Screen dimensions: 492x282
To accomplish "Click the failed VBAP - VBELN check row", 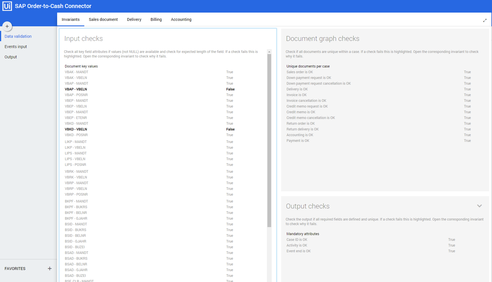I will tap(76, 89).
